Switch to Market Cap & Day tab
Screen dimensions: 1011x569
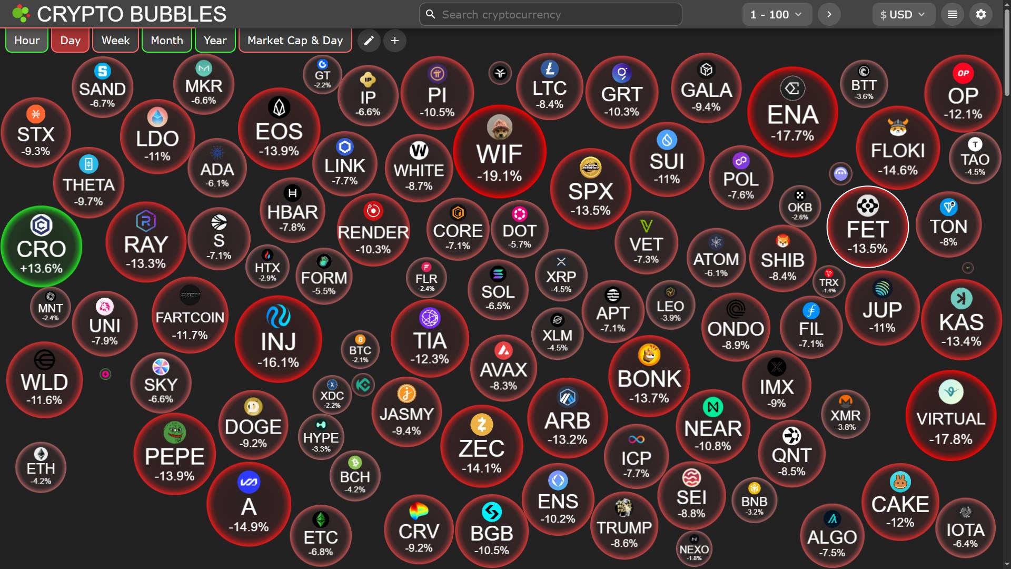click(295, 41)
